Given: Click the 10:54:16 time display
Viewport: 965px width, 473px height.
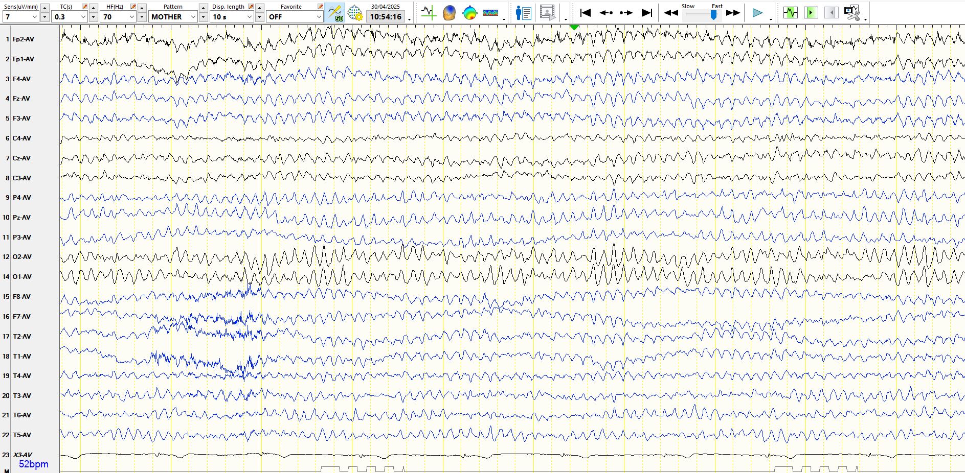Looking at the screenshot, I should point(386,17).
